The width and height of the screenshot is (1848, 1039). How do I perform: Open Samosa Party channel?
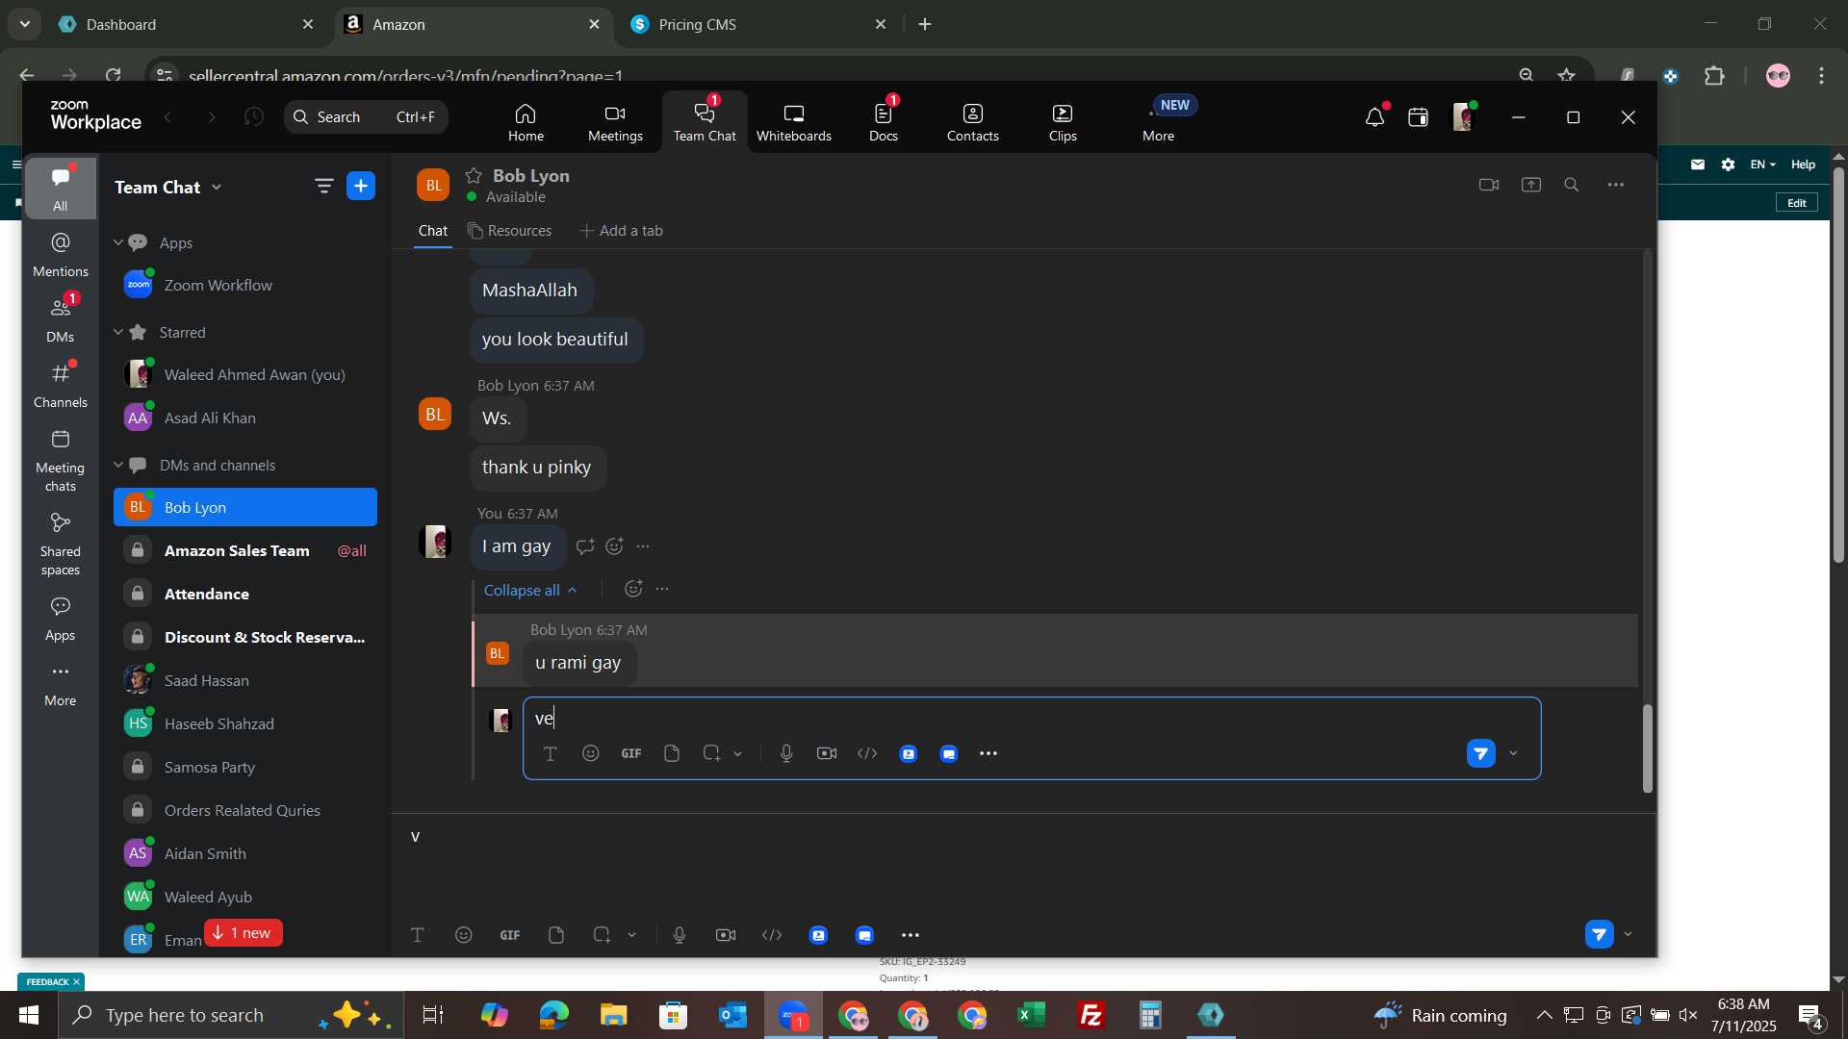coord(245,767)
